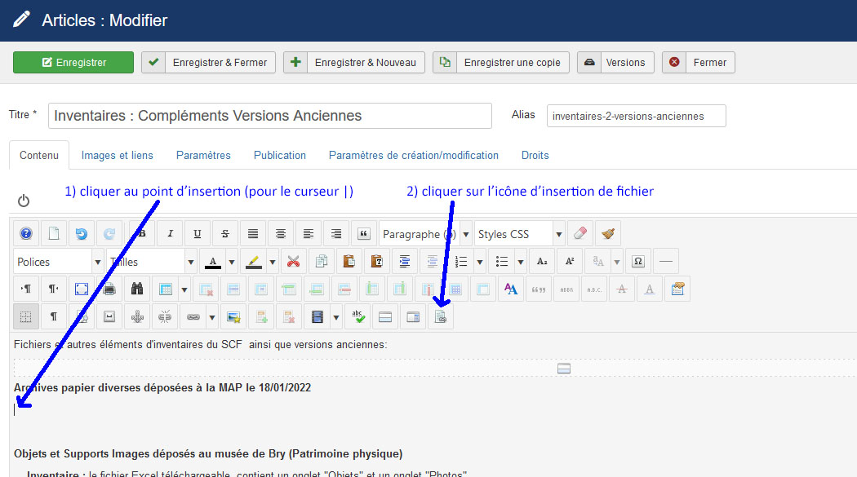Expand the Polices font family dropdown

(x=97, y=261)
